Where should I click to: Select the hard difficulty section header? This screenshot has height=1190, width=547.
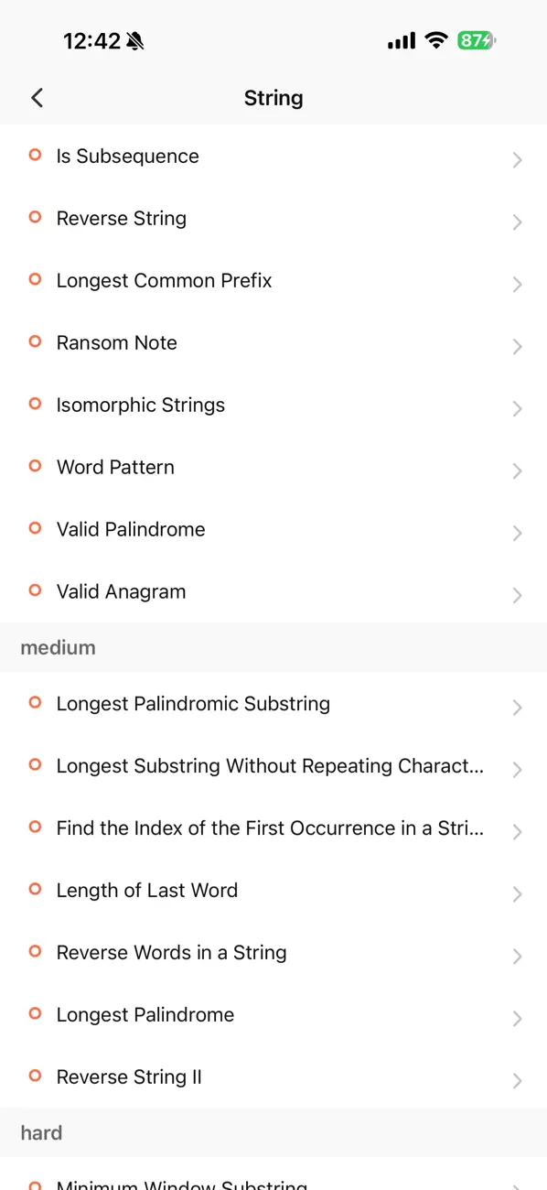click(x=41, y=1132)
